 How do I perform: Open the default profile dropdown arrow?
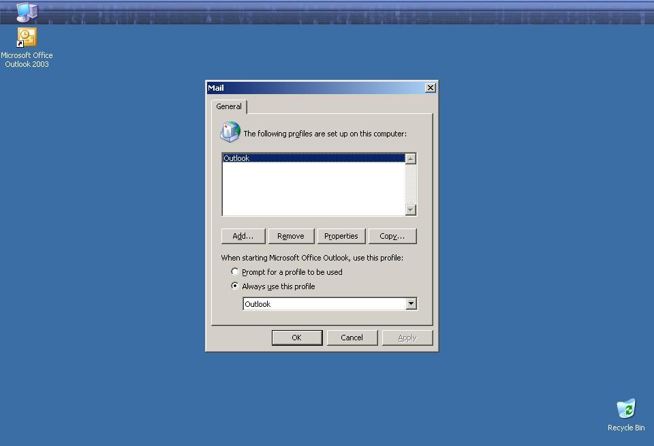411,303
